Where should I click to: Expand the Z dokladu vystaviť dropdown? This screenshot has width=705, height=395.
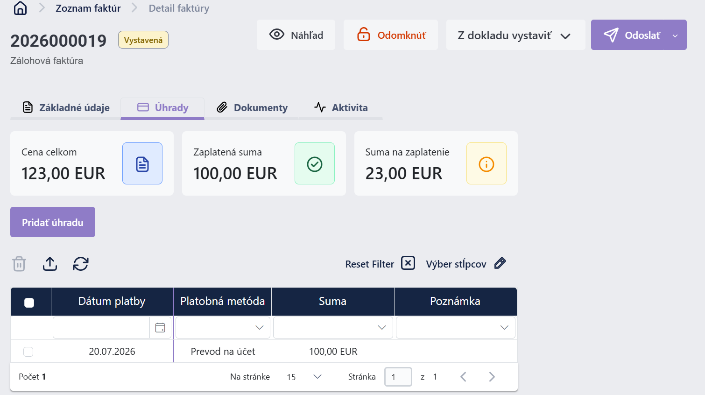(515, 35)
